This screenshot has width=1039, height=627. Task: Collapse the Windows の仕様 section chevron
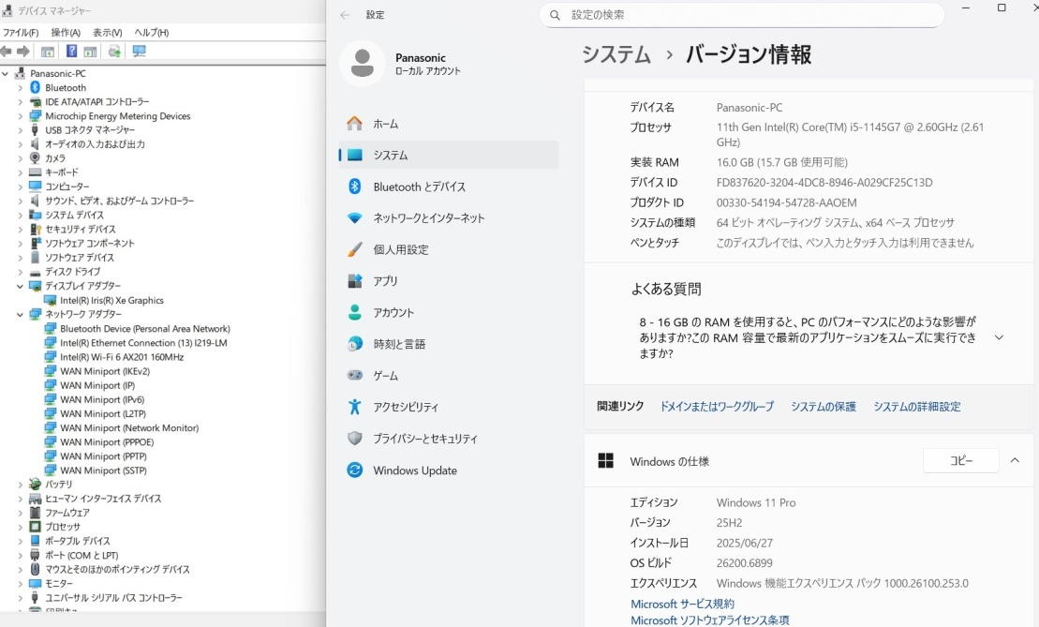(1015, 461)
